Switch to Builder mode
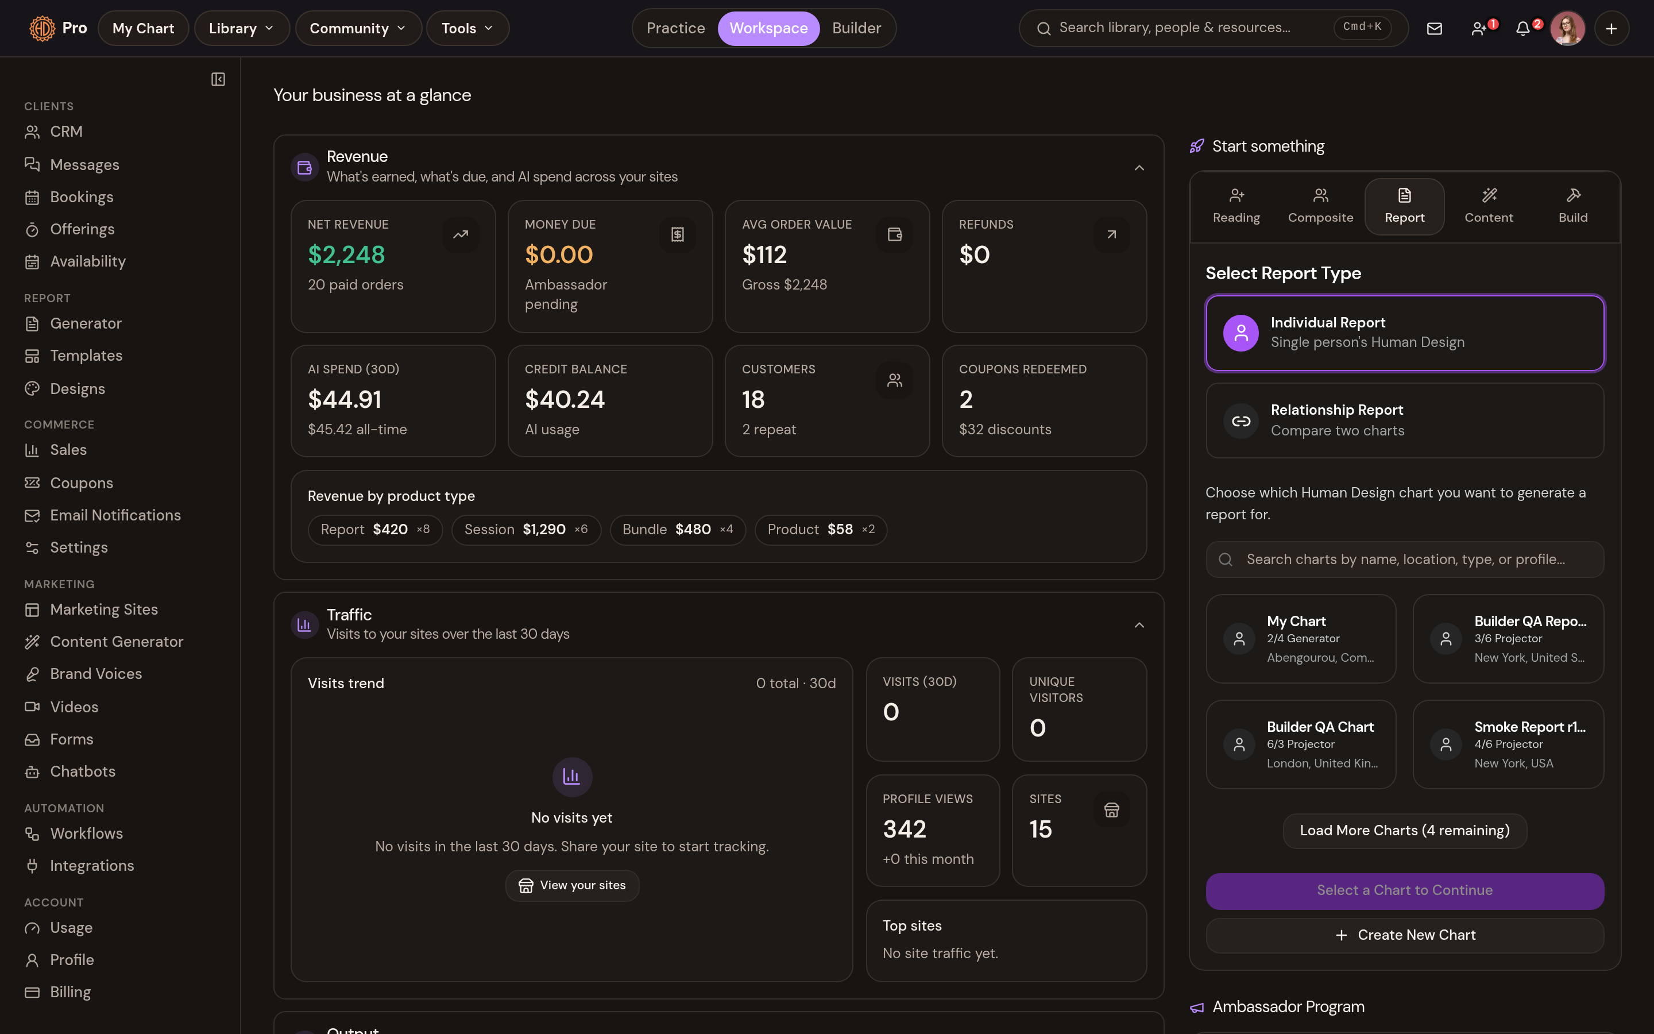The image size is (1654, 1034). pyautogui.click(x=856, y=28)
